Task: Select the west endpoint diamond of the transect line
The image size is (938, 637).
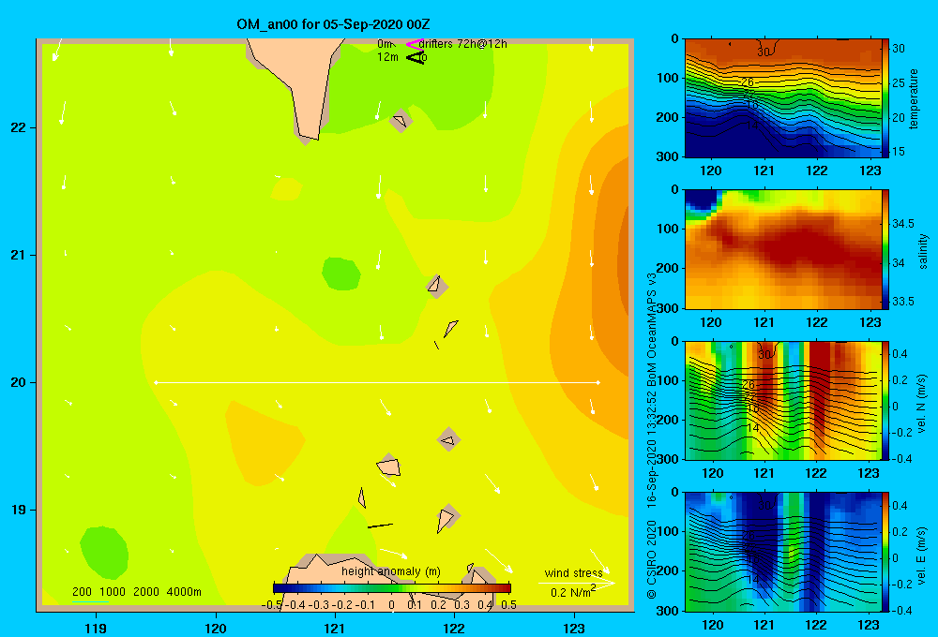Action: tap(156, 382)
